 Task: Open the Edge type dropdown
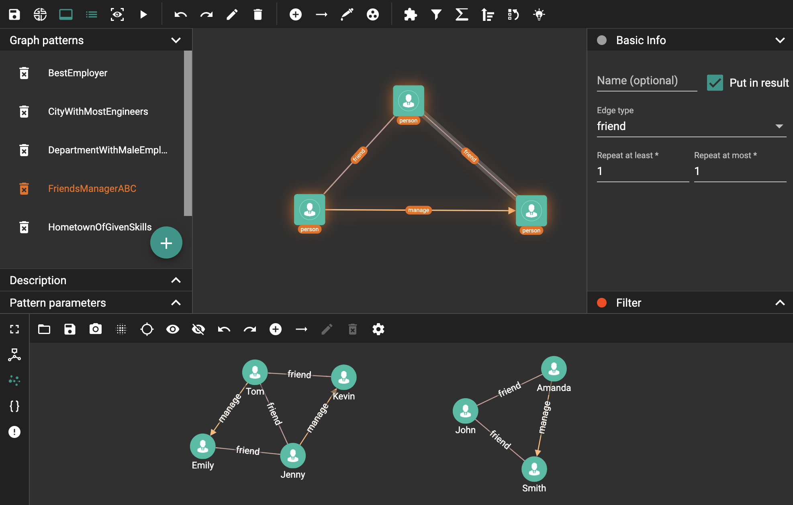tap(691, 126)
